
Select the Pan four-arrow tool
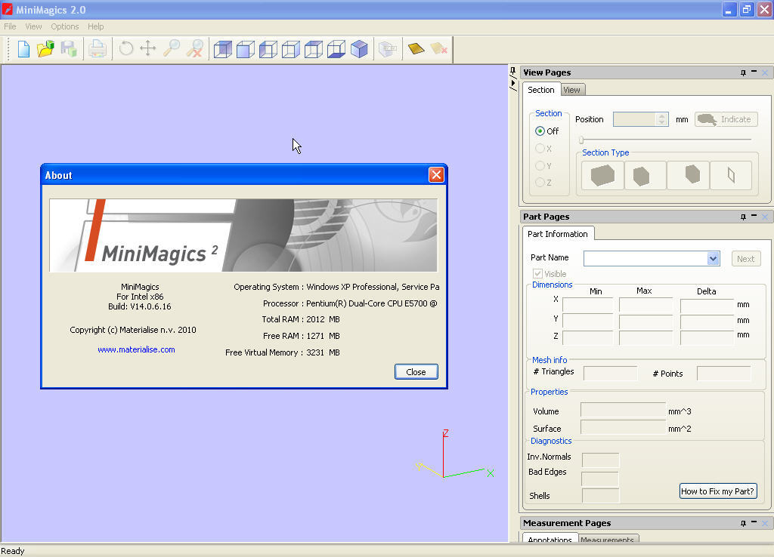(148, 48)
